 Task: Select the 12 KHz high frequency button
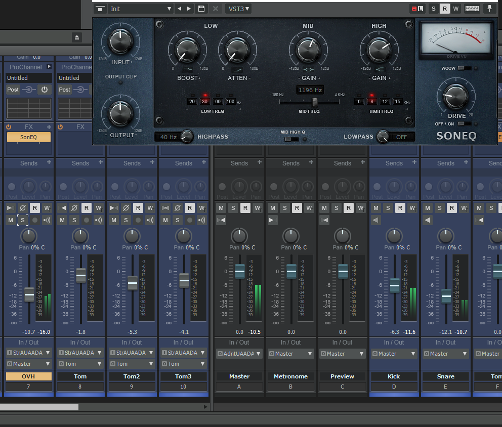(x=385, y=102)
